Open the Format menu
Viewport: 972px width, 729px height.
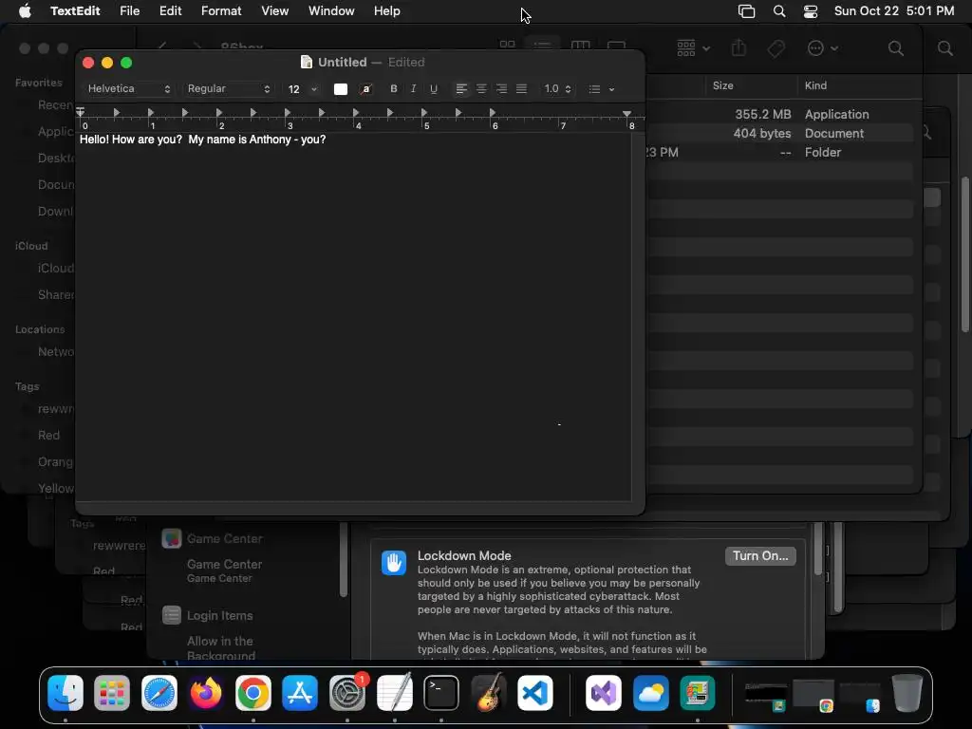[x=221, y=11]
